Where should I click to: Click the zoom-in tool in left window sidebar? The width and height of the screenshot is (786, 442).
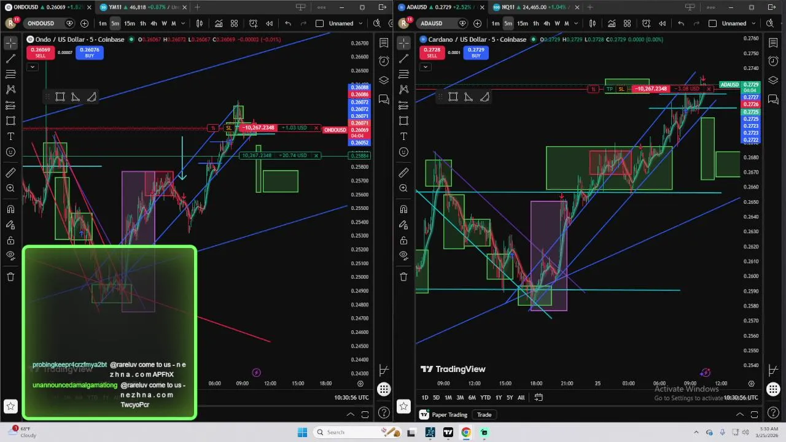click(x=10, y=188)
